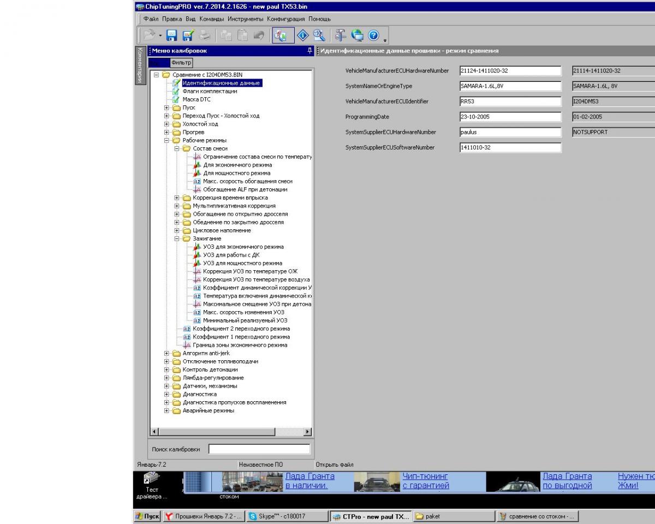This screenshot has width=655, height=524.
Task: Click the tree horizontal scrollbar left arrow
Action: tap(154, 432)
